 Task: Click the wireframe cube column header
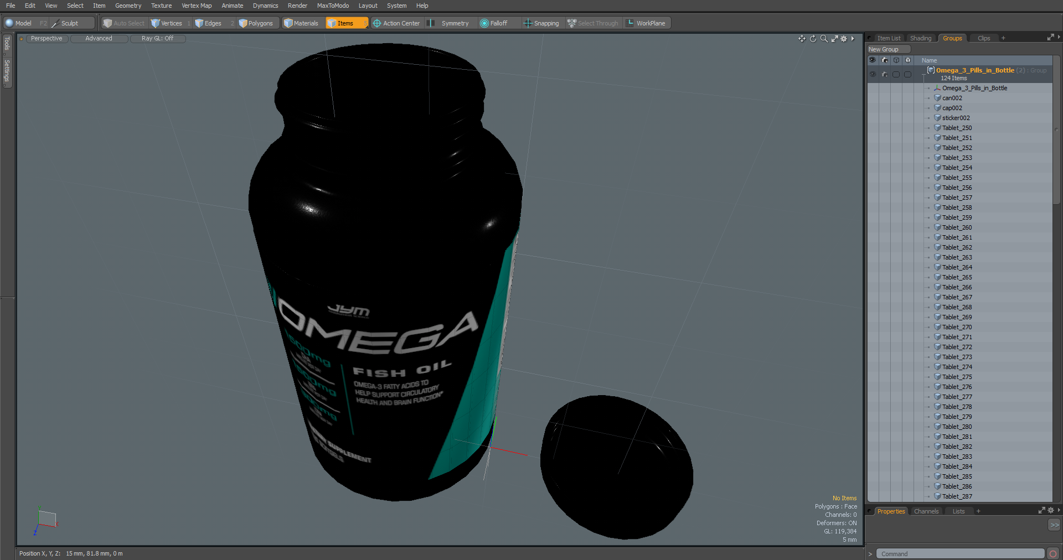point(896,60)
